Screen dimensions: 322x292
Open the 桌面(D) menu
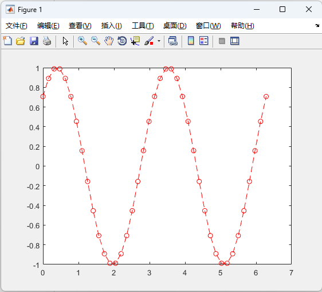click(175, 26)
